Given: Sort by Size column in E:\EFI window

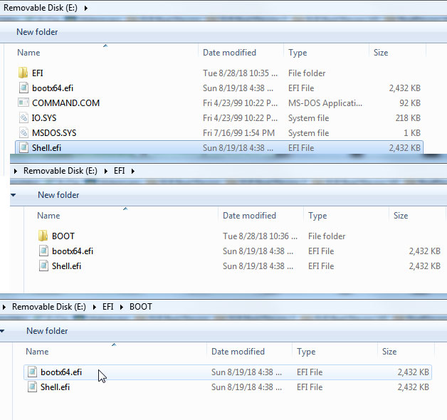Looking at the screenshot, I should [401, 216].
